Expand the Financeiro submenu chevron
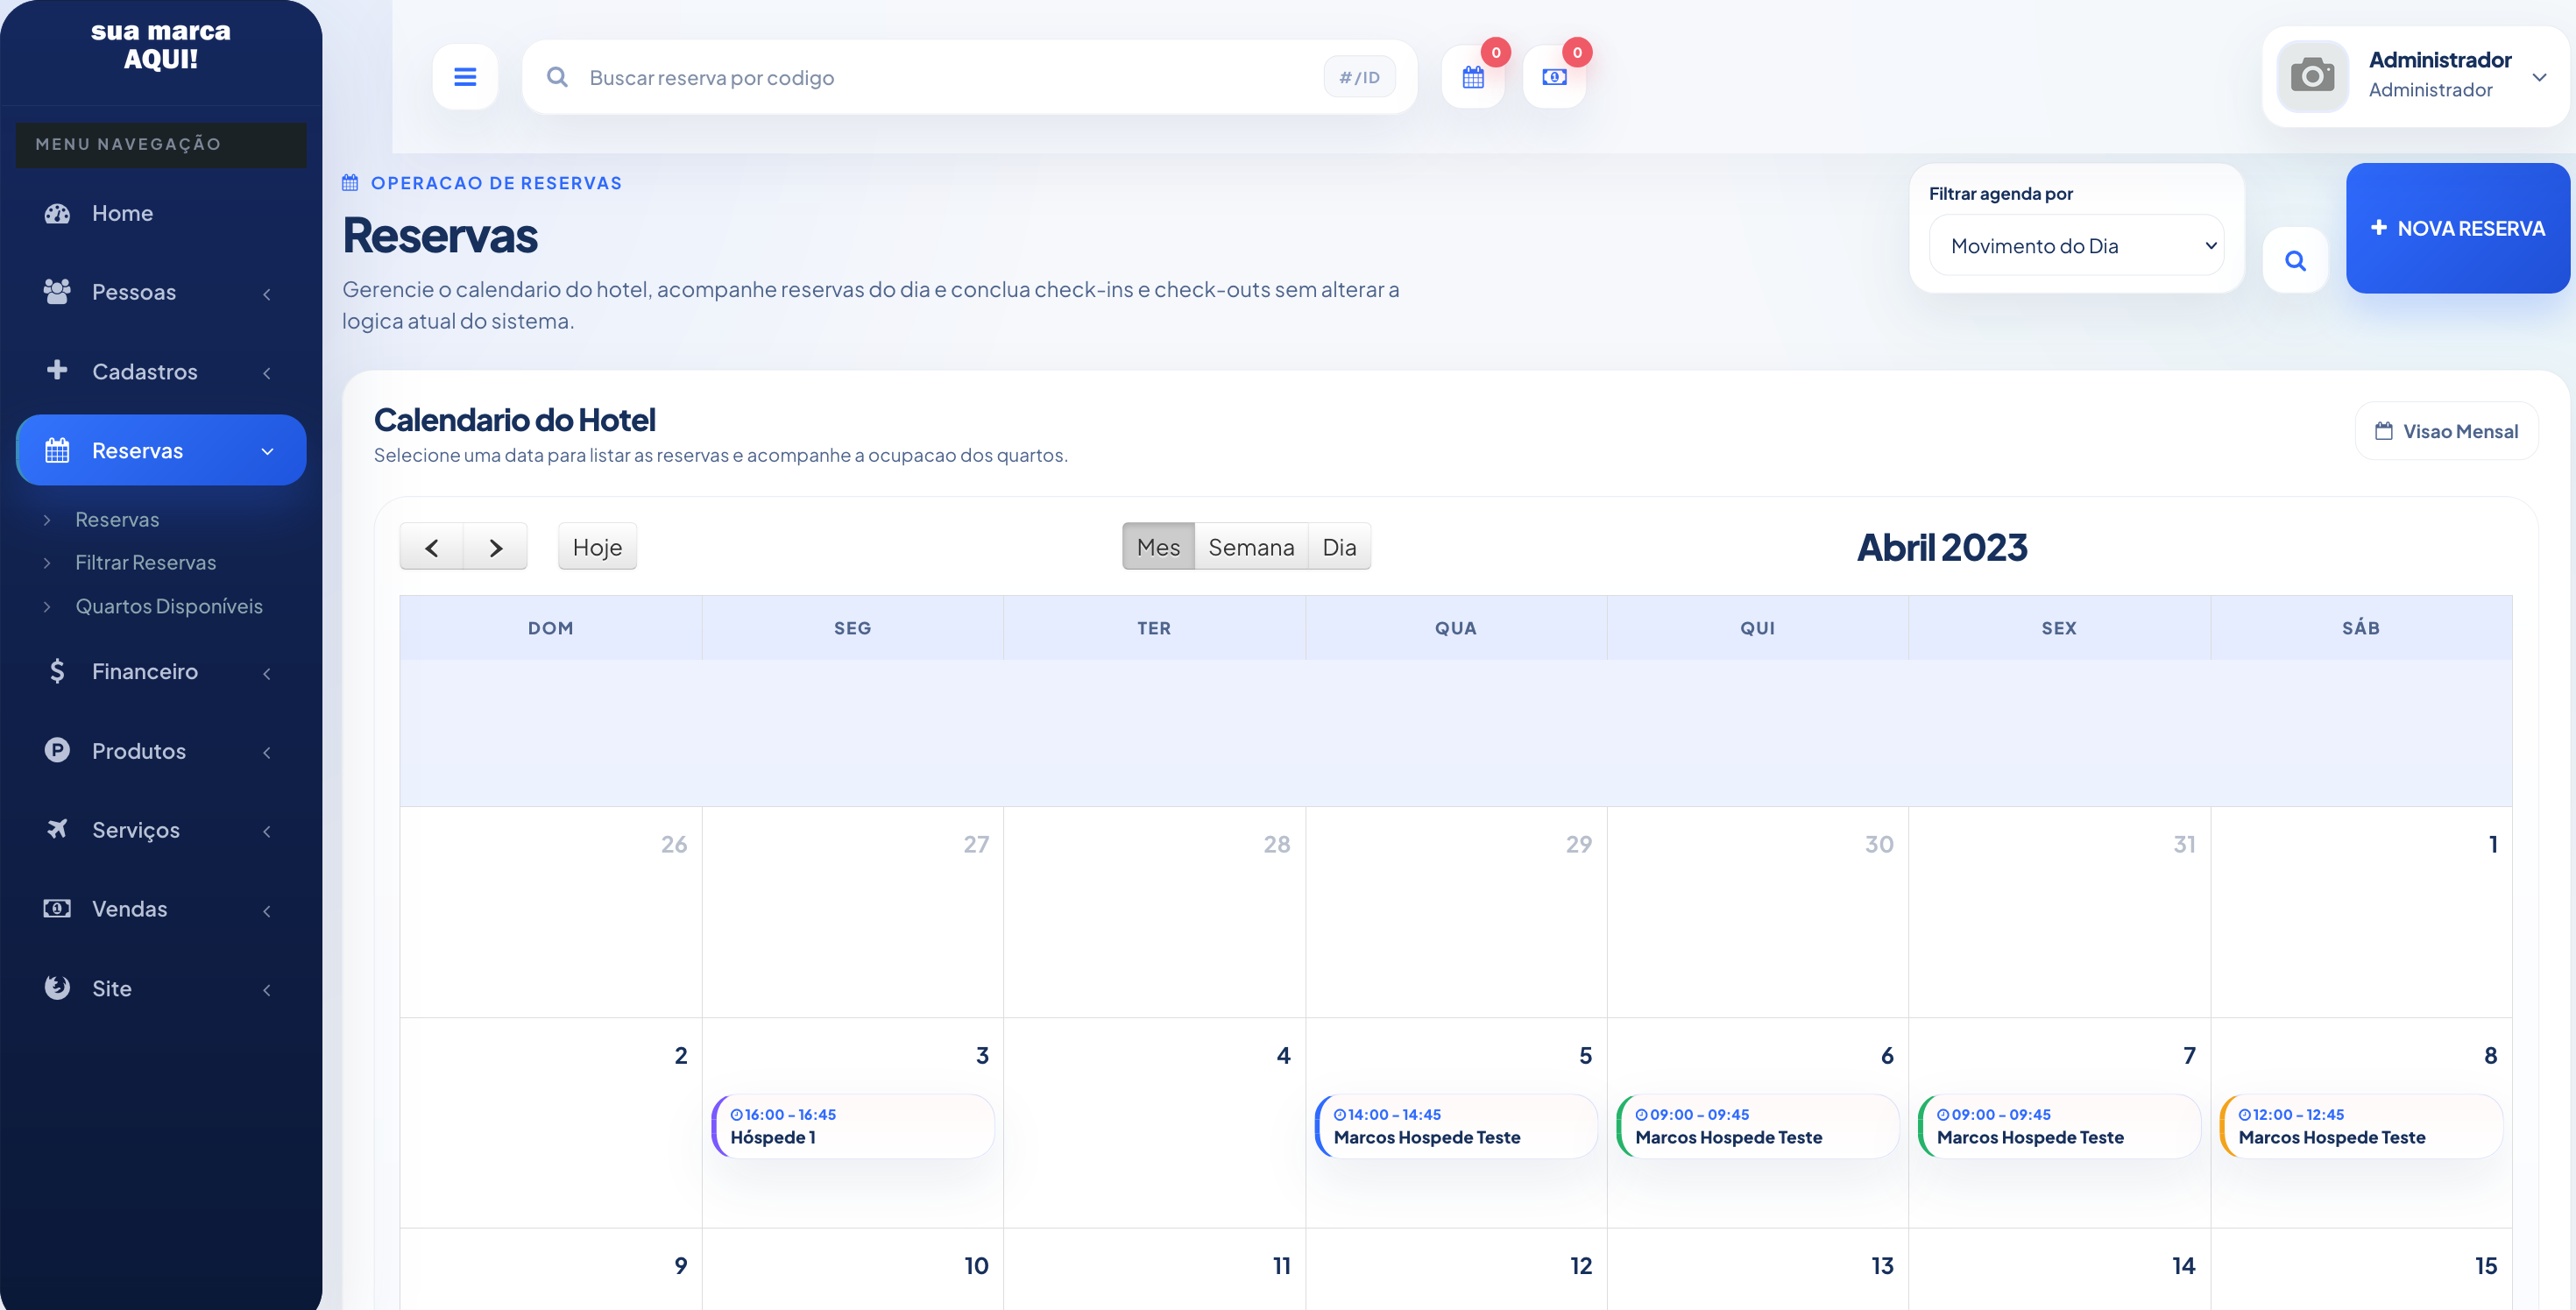 [267, 673]
